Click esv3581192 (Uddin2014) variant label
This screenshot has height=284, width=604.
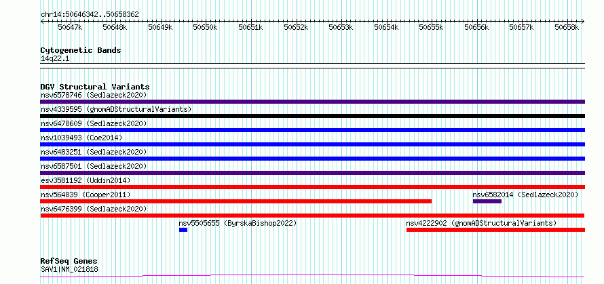[86, 180]
